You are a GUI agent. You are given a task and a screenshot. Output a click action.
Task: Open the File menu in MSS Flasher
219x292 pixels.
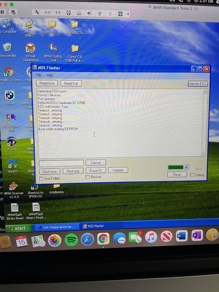39,75
